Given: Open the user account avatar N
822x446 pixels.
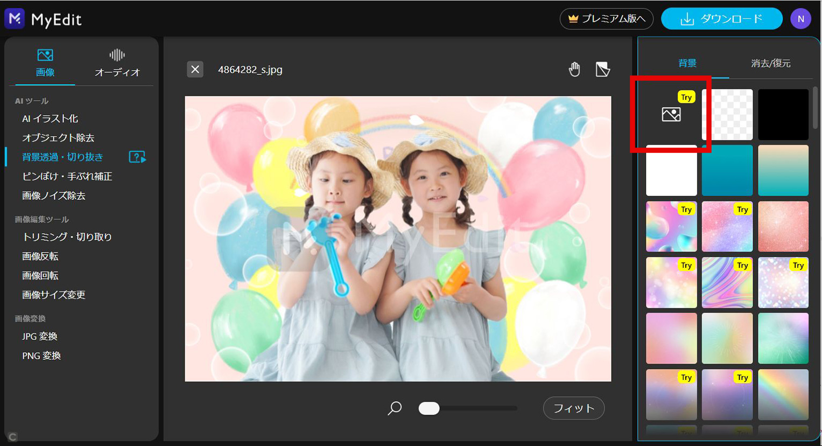Looking at the screenshot, I should point(800,19).
